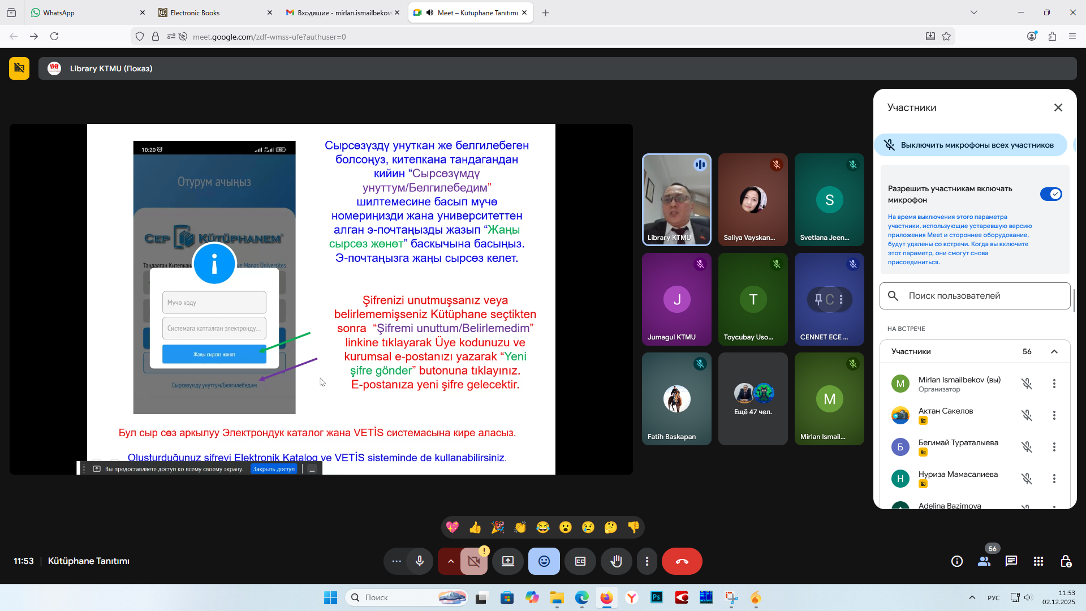Click Закрыть доступ to stop sharing
The width and height of the screenshot is (1086, 611).
coord(274,469)
